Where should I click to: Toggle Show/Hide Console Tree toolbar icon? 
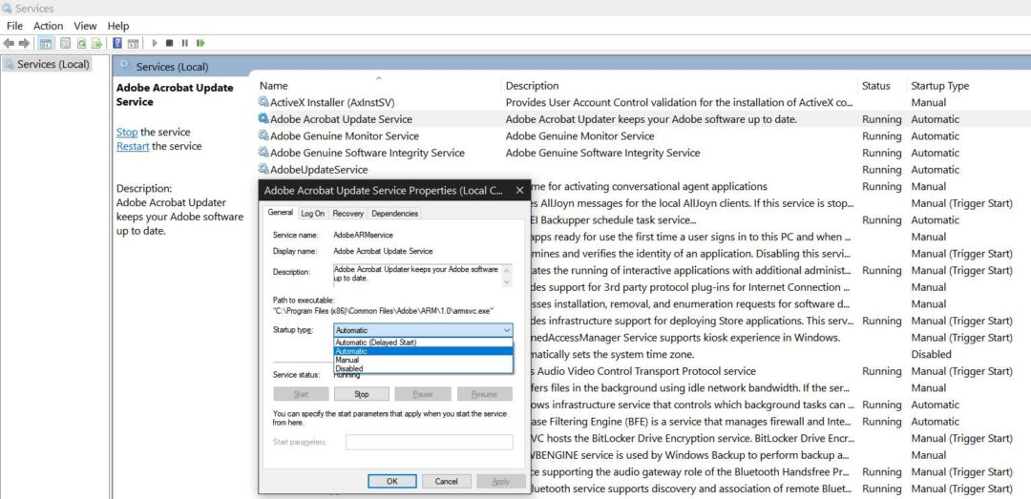46,43
